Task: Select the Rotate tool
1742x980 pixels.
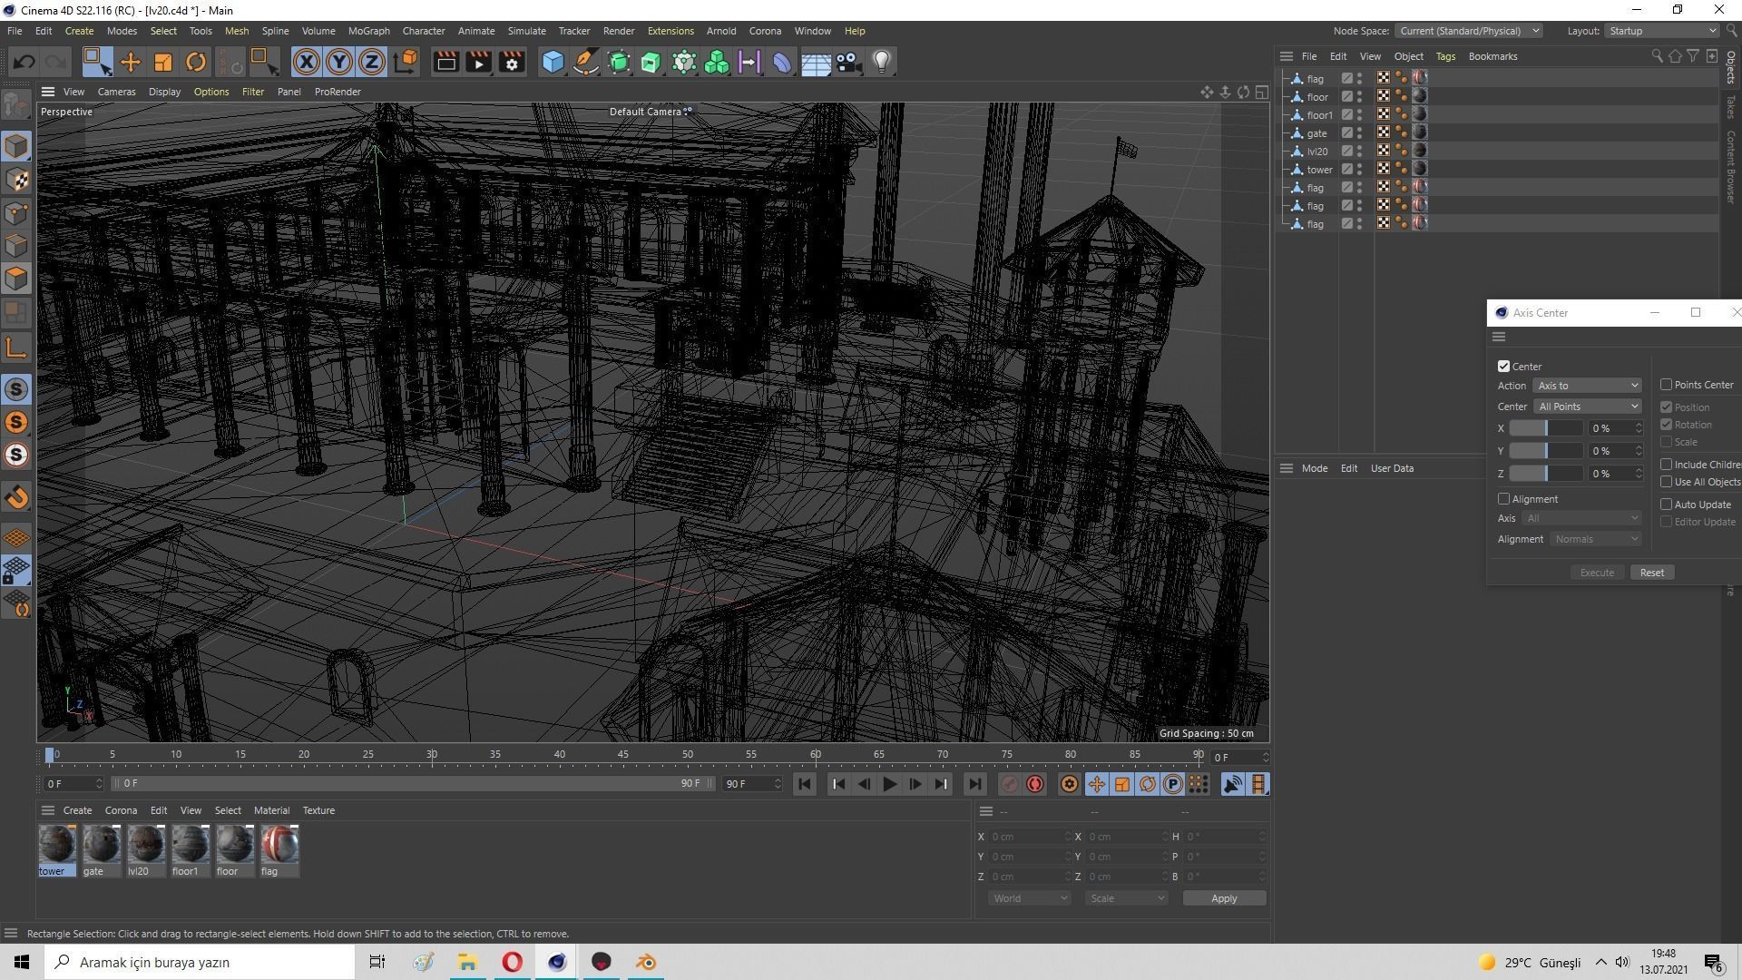Action: pyautogui.click(x=195, y=62)
